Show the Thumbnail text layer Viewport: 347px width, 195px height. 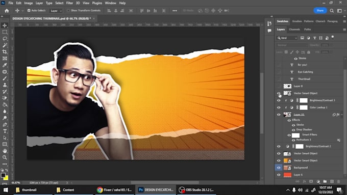click(279, 79)
